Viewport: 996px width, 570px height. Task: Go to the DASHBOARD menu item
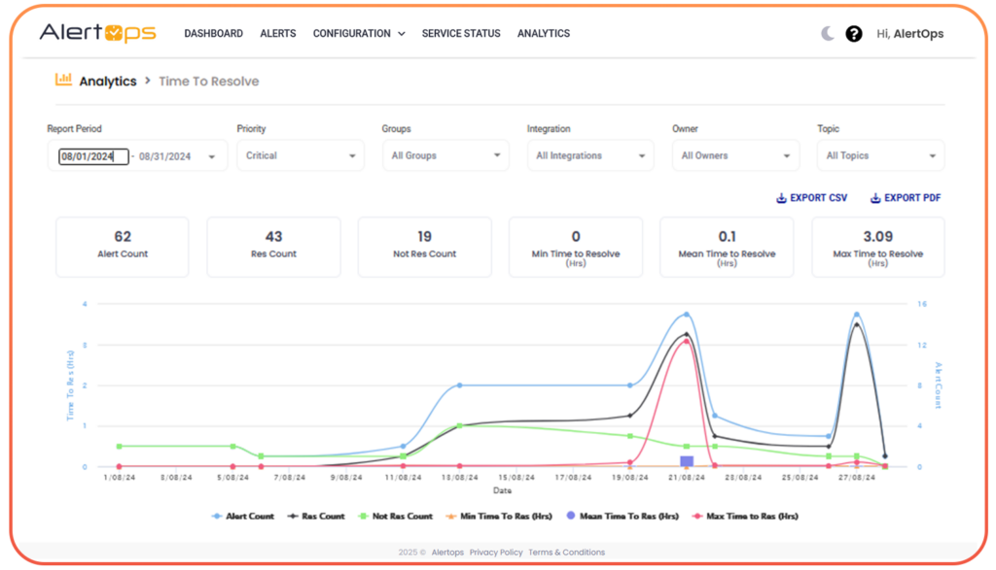(x=214, y=33)
